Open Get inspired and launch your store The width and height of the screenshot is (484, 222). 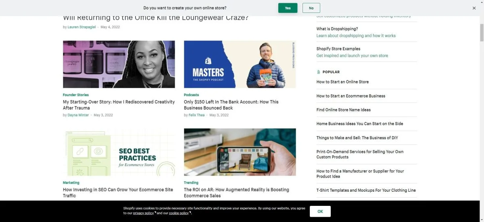pos(352,56)
